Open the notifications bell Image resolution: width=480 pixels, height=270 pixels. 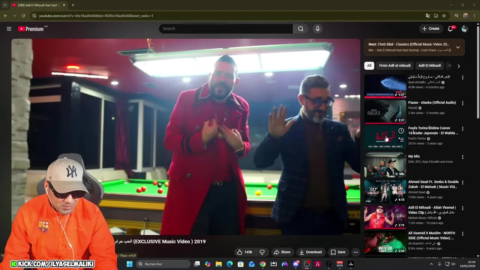(451, 28)
